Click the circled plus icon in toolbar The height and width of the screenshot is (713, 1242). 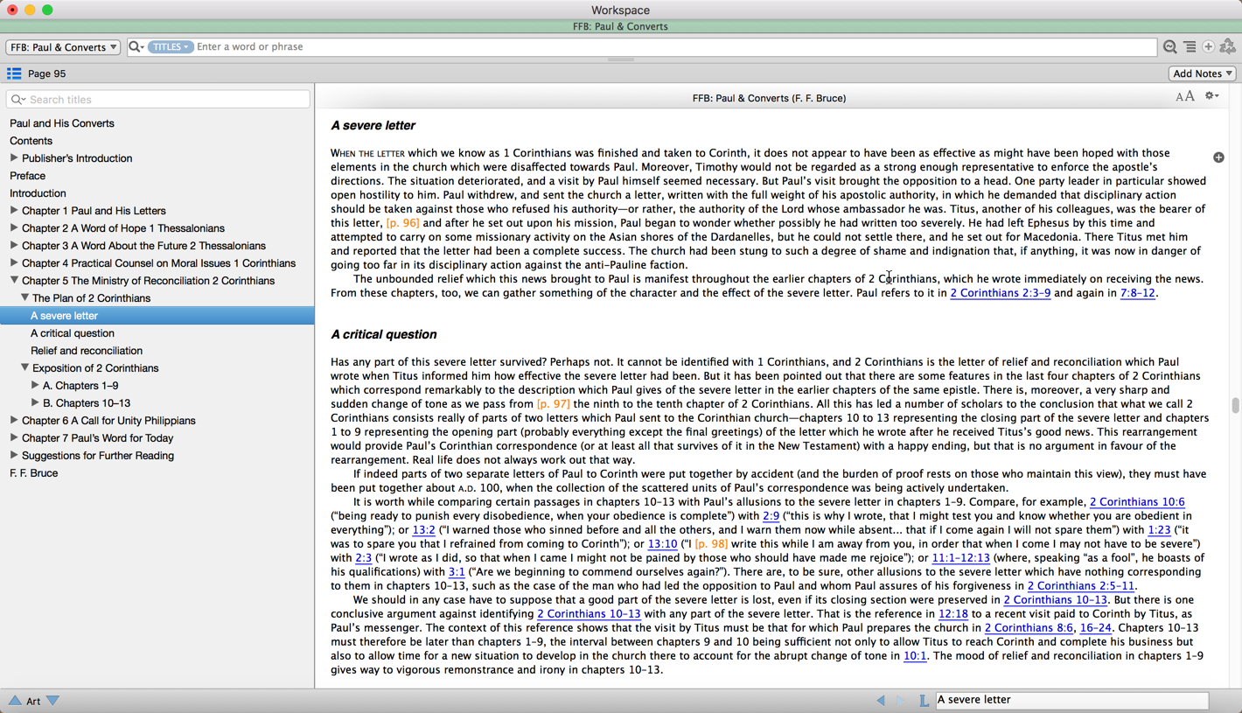pos(1209,47)
